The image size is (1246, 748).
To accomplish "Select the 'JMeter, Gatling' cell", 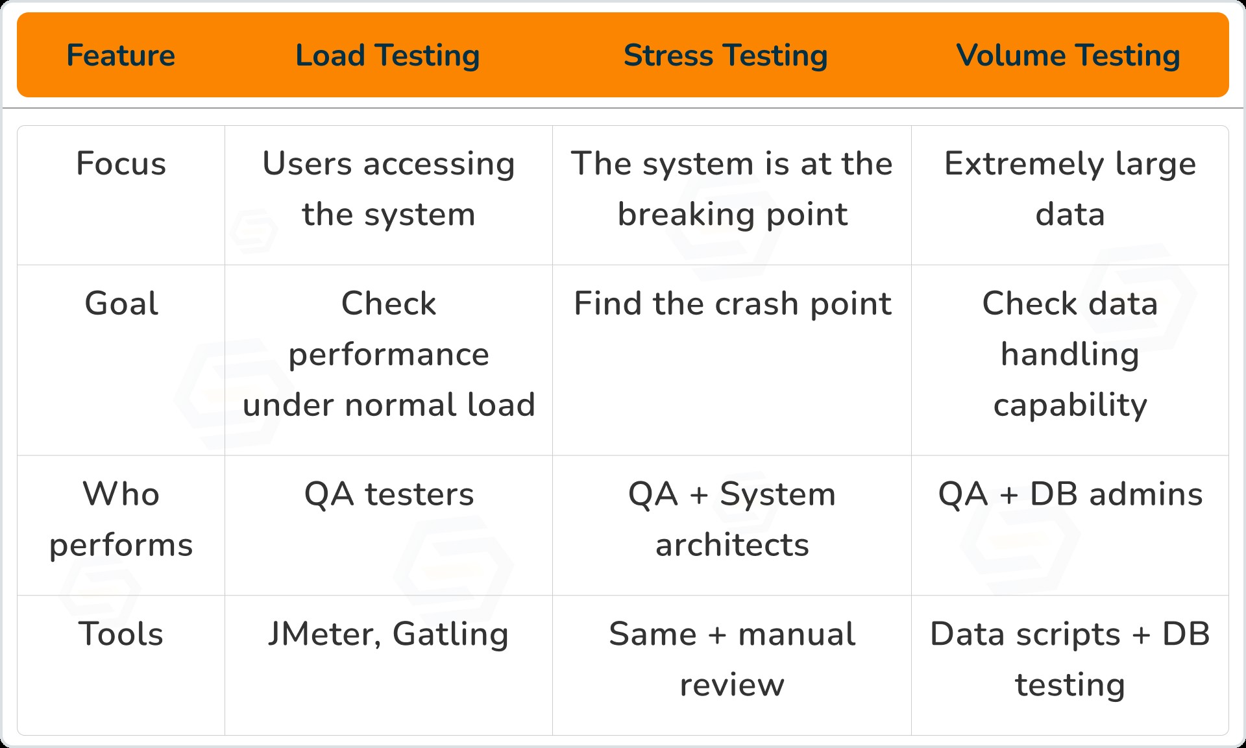I will pyautogui.click(x=389, y=634).
